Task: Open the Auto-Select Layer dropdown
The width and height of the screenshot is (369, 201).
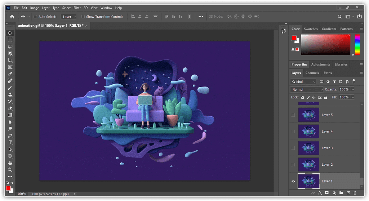Action: (x=69, y=17)
